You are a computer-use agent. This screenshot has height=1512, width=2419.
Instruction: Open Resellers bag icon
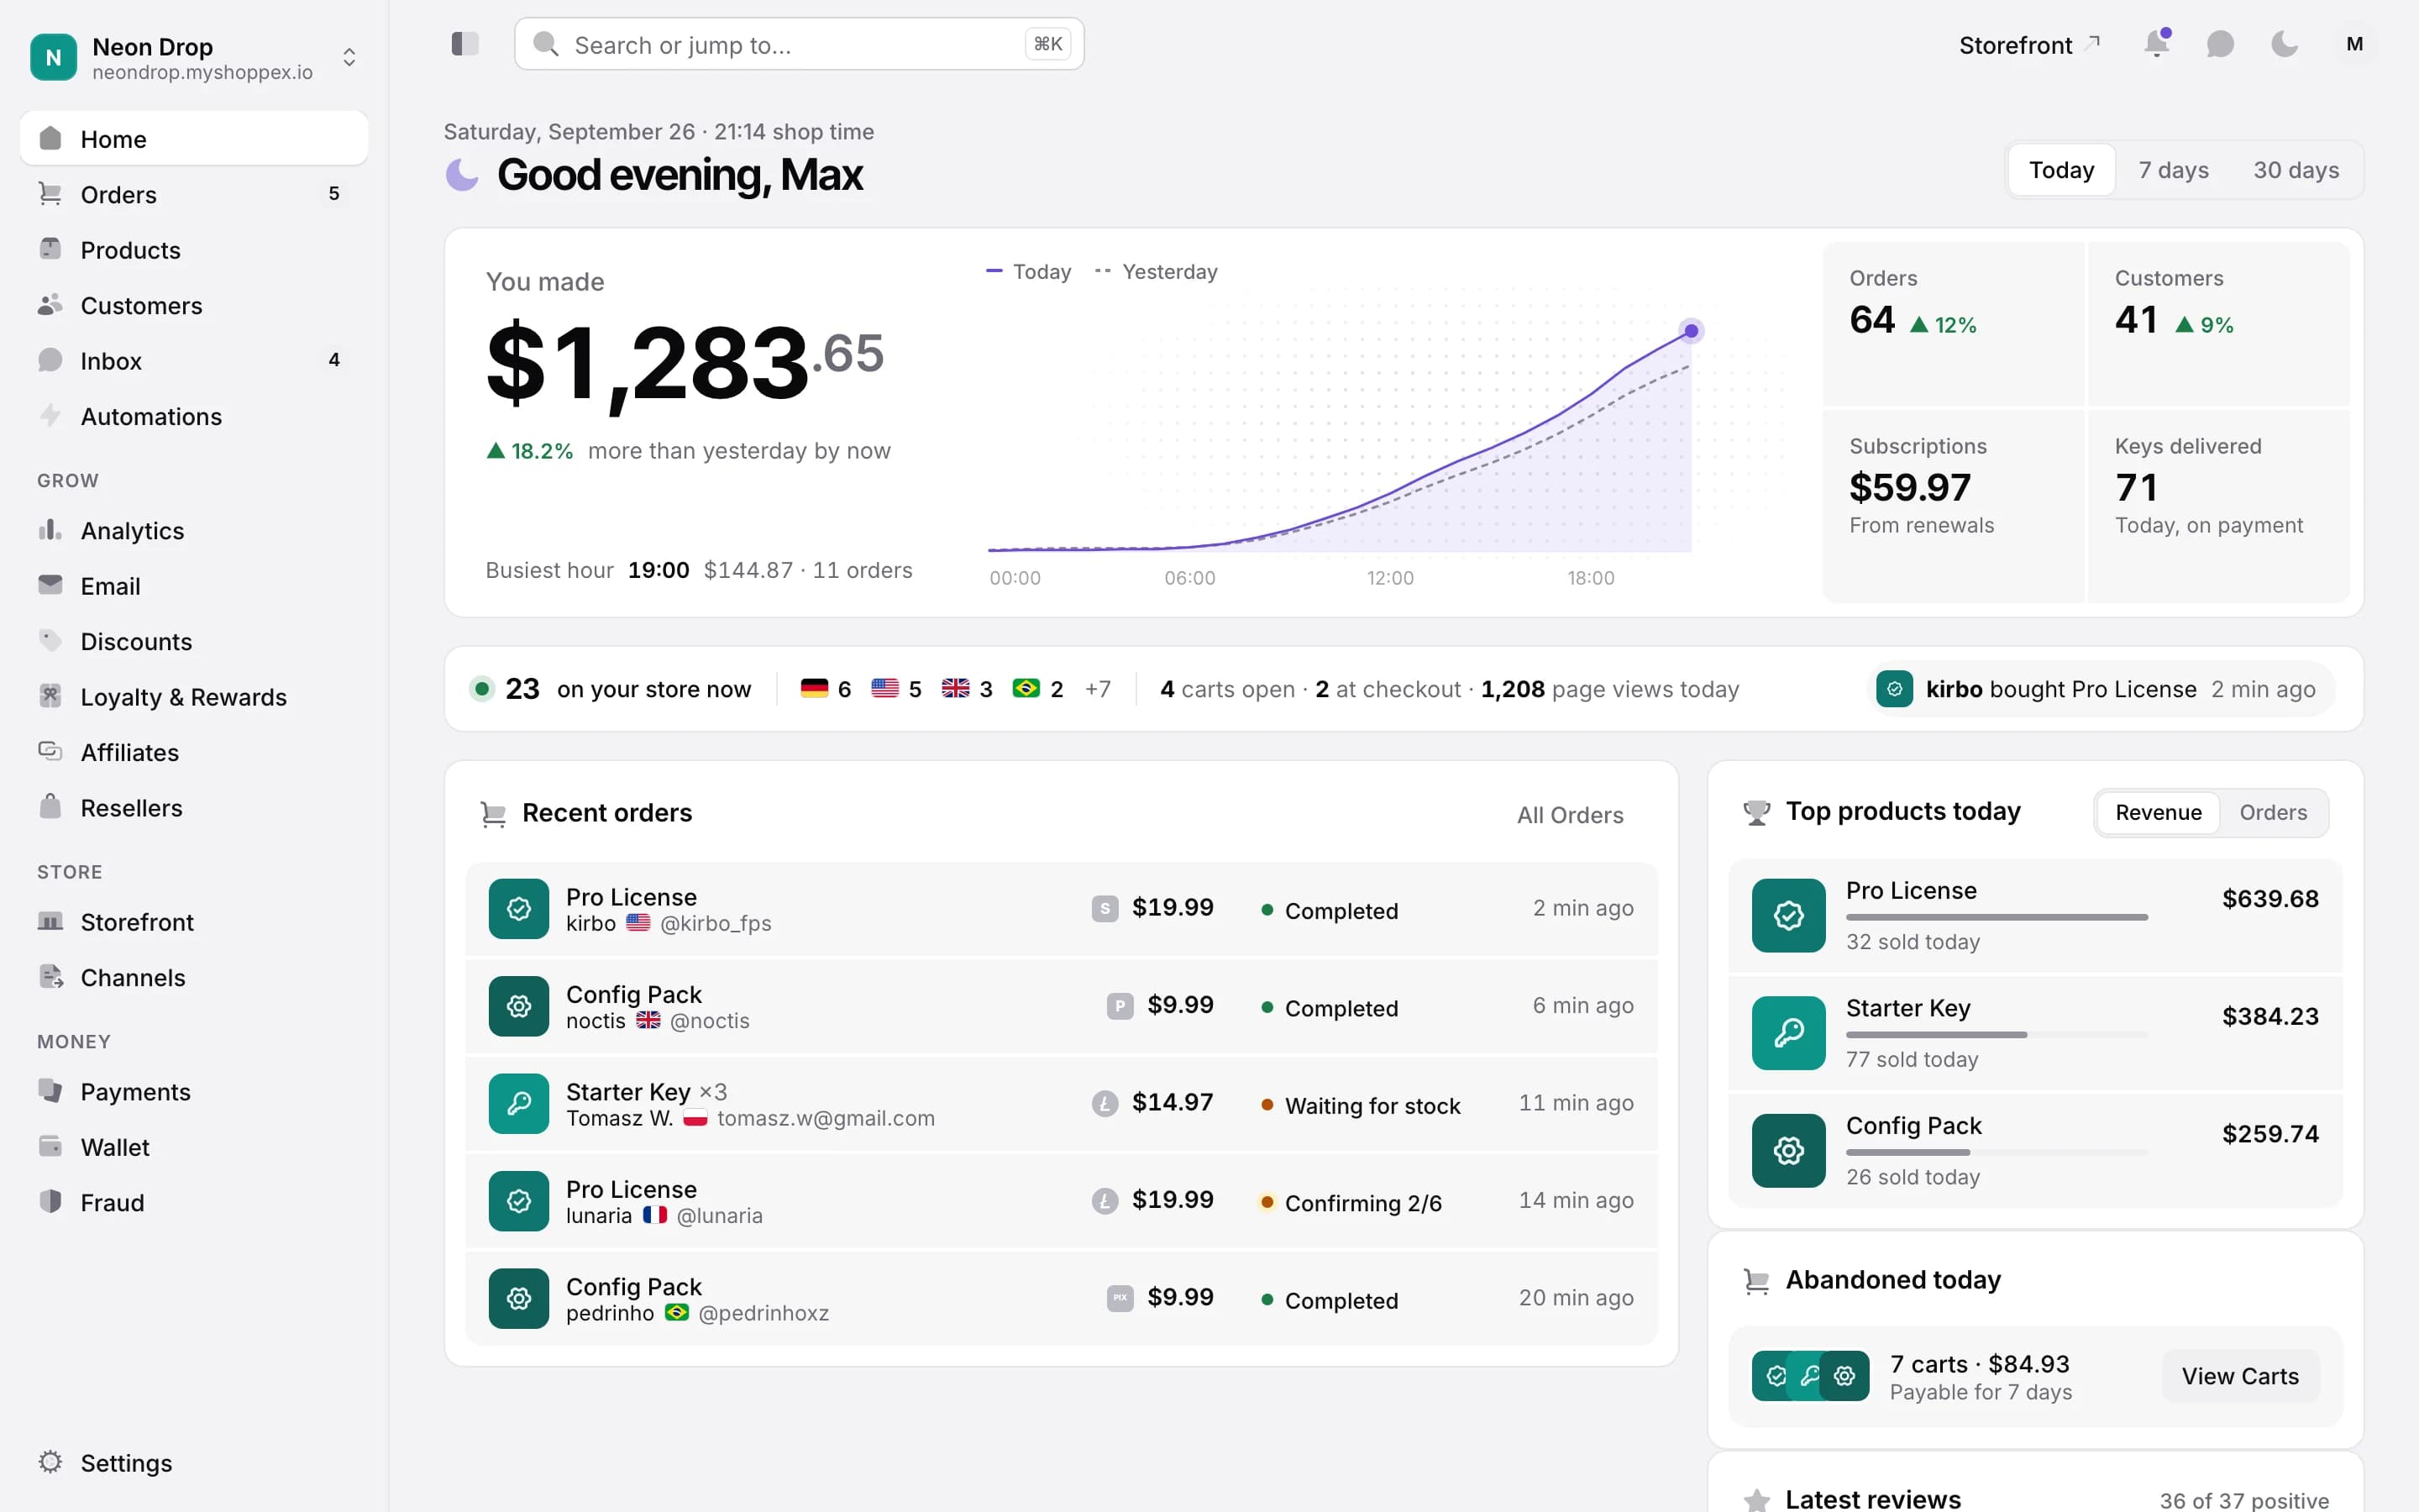pyautogui.click(x=50, y=807)
